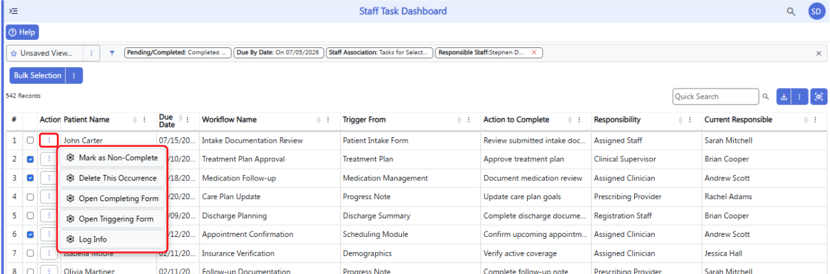Click action kebab for John Carter row
The image size is (830, 274).
48,140
